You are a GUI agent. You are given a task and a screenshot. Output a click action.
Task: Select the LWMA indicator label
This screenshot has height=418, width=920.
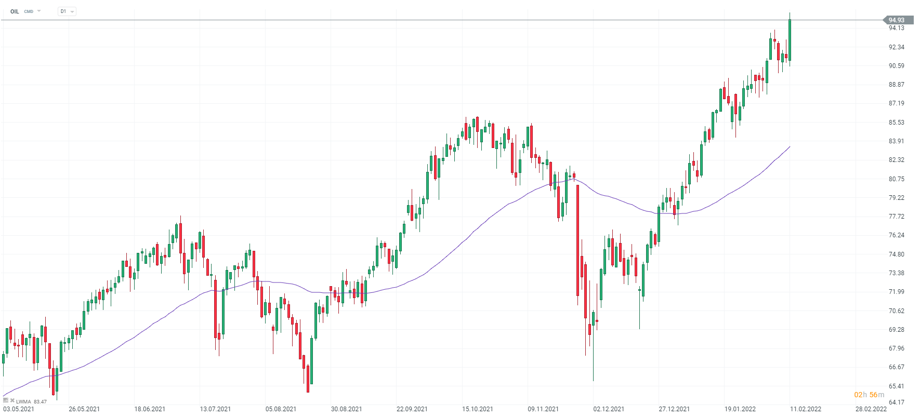click(x=23, y=401)
